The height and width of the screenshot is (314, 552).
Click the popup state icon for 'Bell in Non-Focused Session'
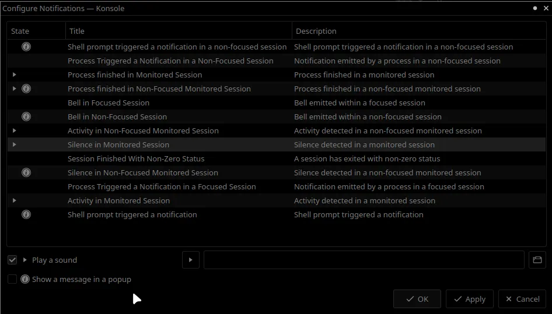26,117
